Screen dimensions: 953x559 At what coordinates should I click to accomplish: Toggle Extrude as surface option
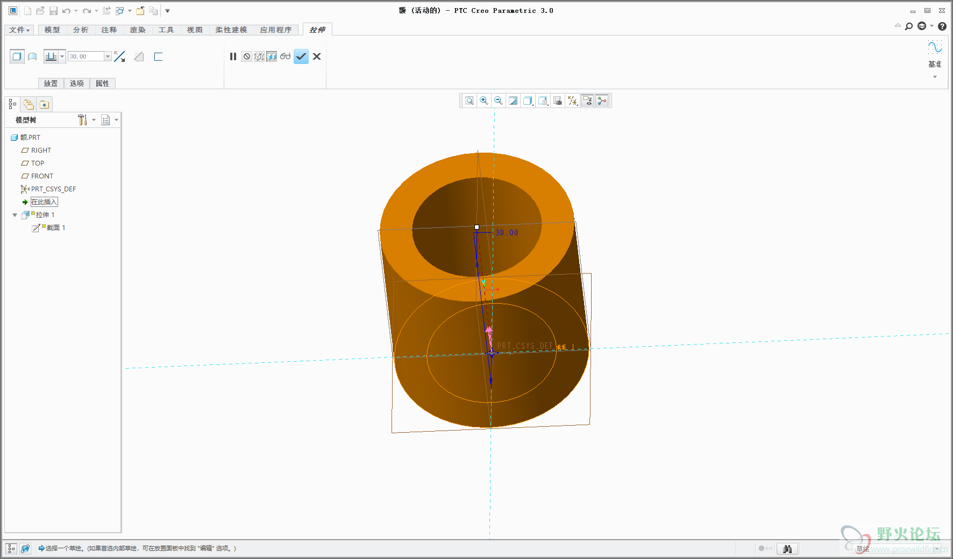pos(32,56)
